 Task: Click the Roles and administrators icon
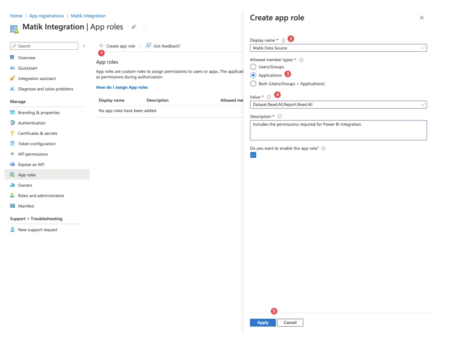pos(12,195)
